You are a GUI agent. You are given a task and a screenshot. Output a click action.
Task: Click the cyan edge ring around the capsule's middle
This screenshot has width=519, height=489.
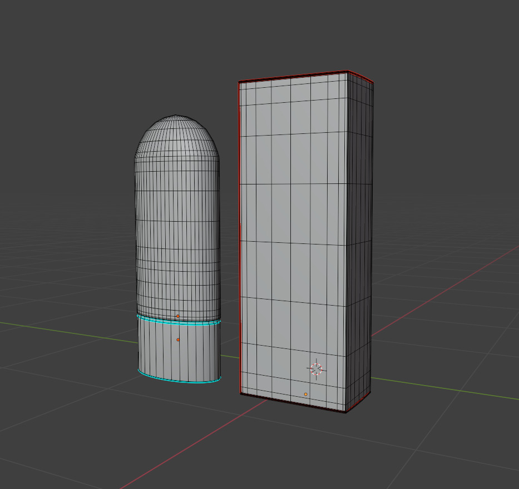click(x=179, y=322)
